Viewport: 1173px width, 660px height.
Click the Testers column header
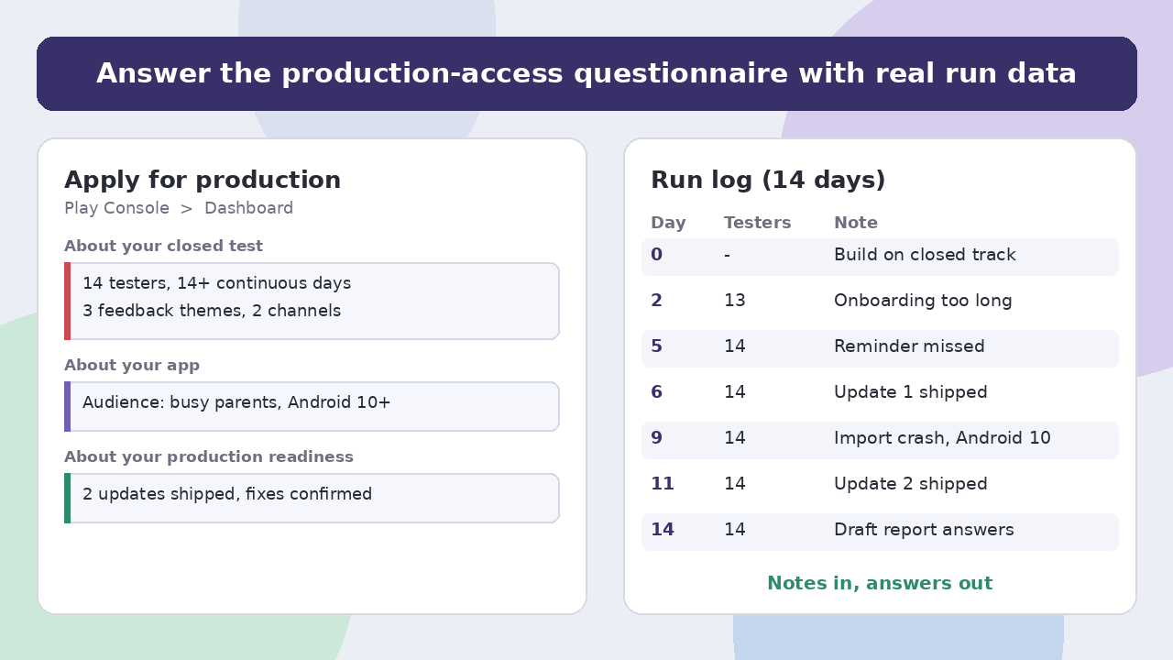pyautogui.click(x=757, y=223)
